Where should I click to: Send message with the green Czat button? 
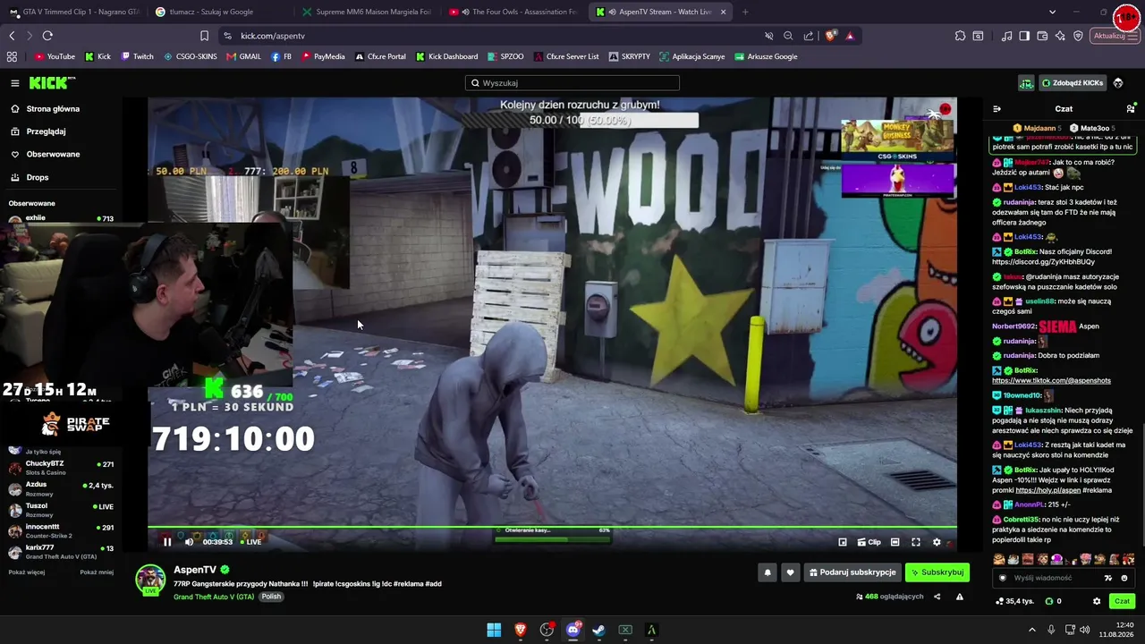coord(1122,601)
